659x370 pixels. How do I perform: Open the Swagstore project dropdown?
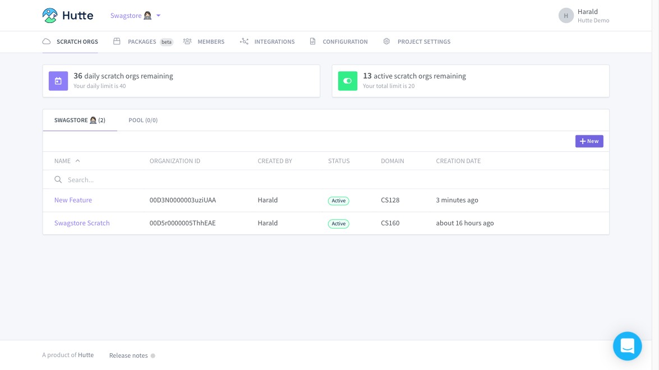point(135,16)
